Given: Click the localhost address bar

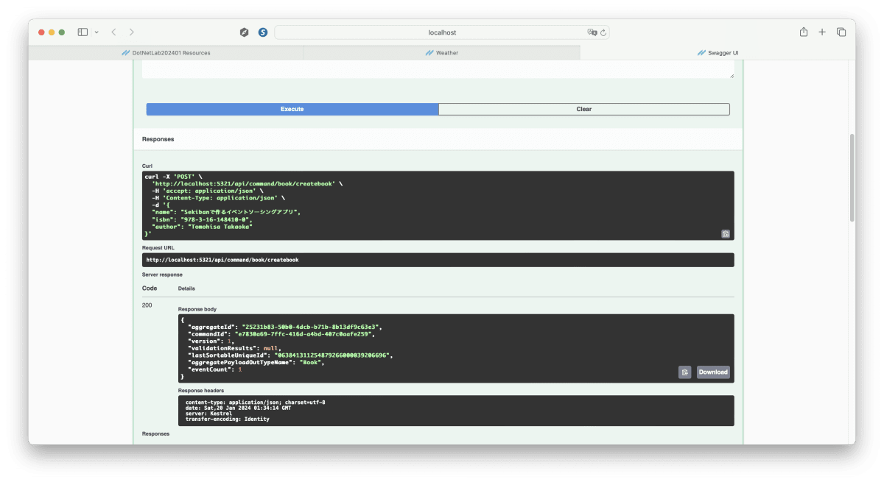Looking at the screenshot, I should point(442,32).
